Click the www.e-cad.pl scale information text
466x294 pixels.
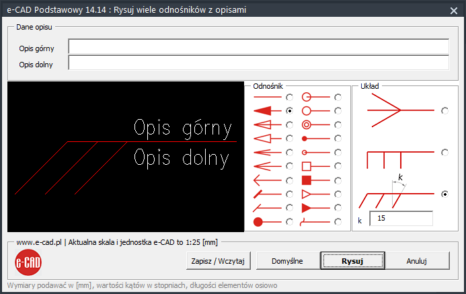click(117, 242)
